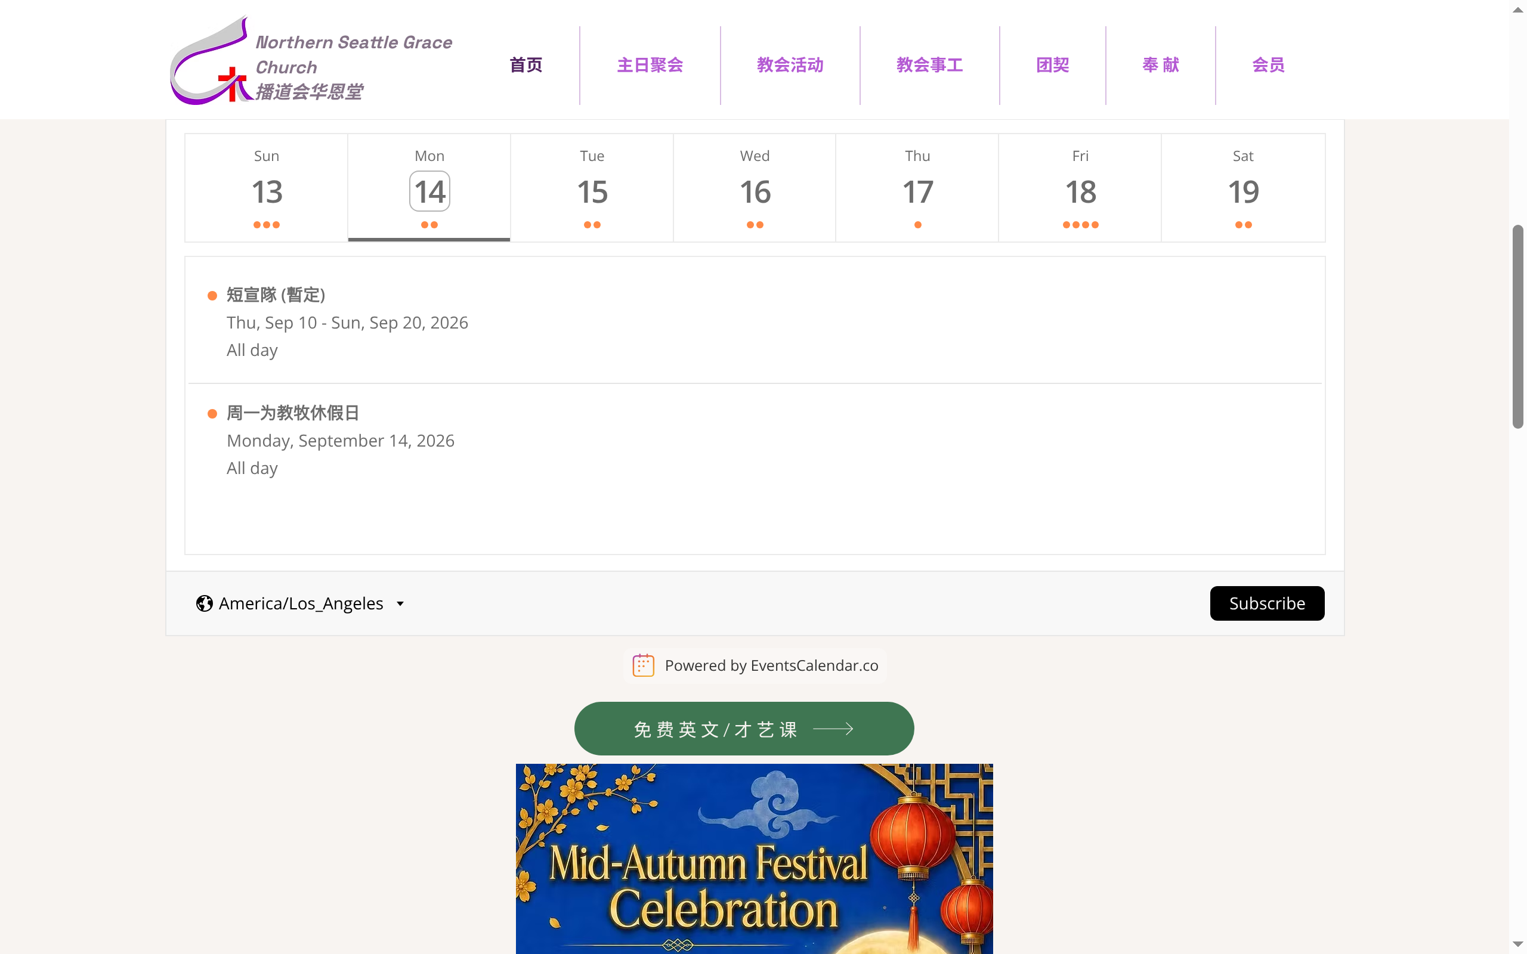The image size is (1527, 954).
Task: Click the orange bullet beside 周一为教牧休假日 event
Action: click(212, 414)
